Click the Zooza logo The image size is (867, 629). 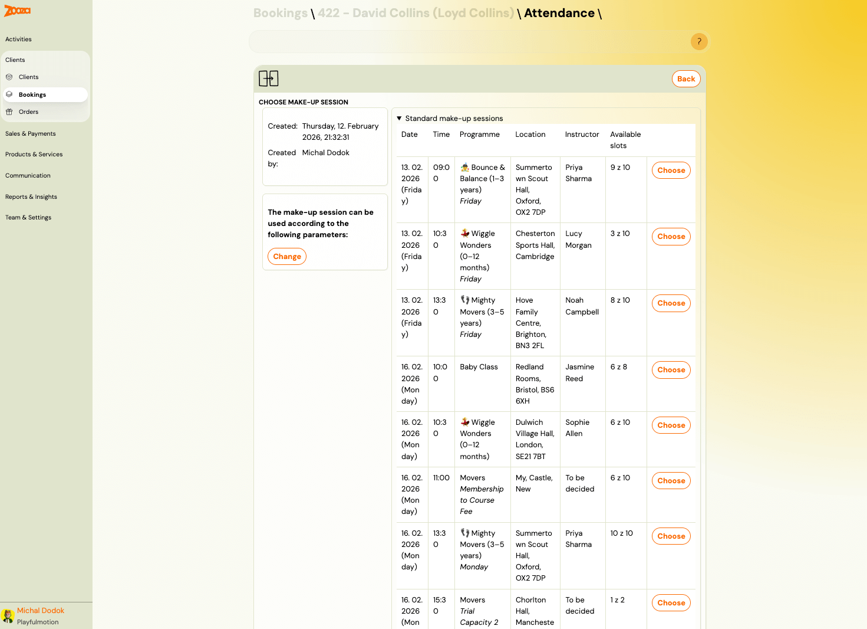(18, 11)
